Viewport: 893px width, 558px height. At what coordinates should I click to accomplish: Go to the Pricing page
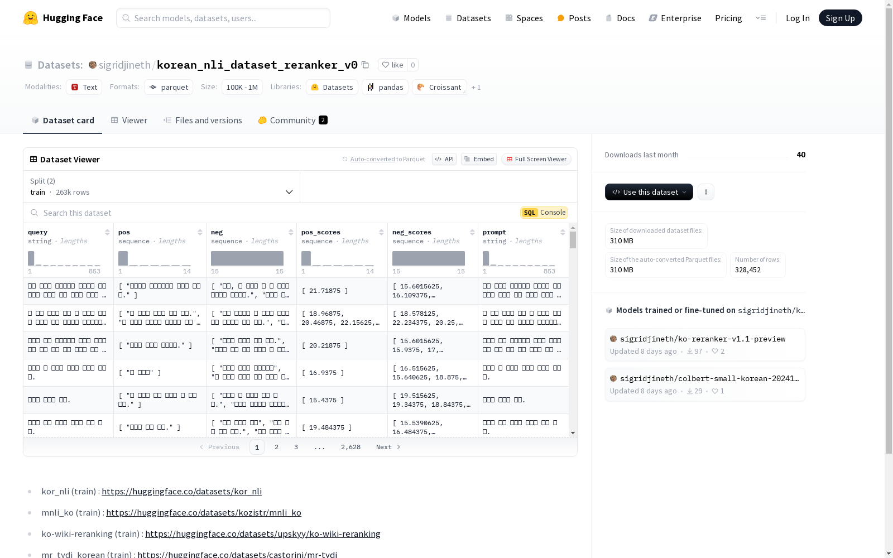(x=728, y=18)
